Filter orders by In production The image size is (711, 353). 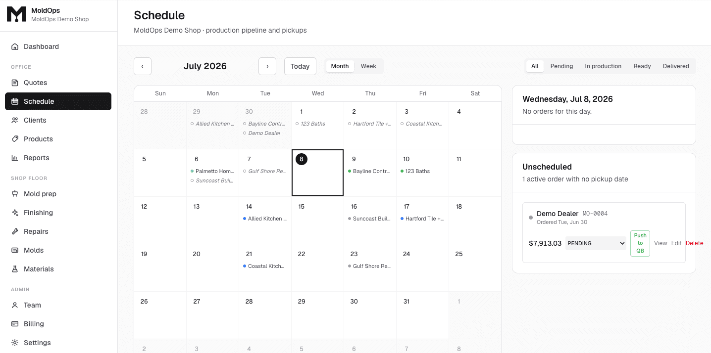(x=603, y=66)
